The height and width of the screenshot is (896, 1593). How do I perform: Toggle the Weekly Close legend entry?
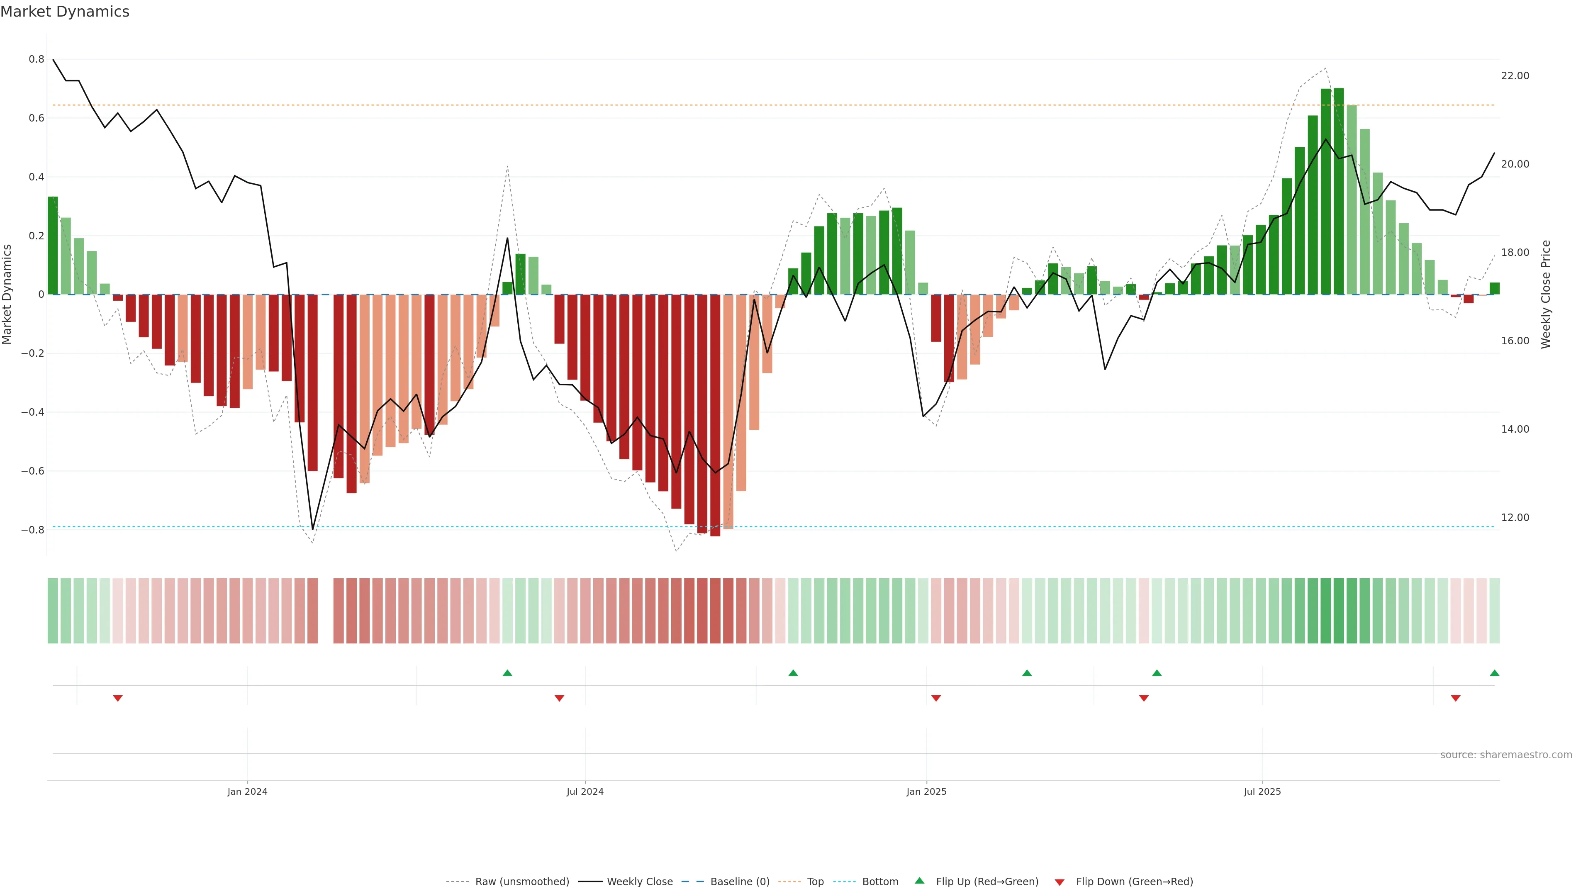[639, 882]
